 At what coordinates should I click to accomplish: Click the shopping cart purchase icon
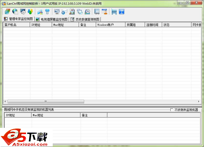pyautogui.click(x=114, y=12)
